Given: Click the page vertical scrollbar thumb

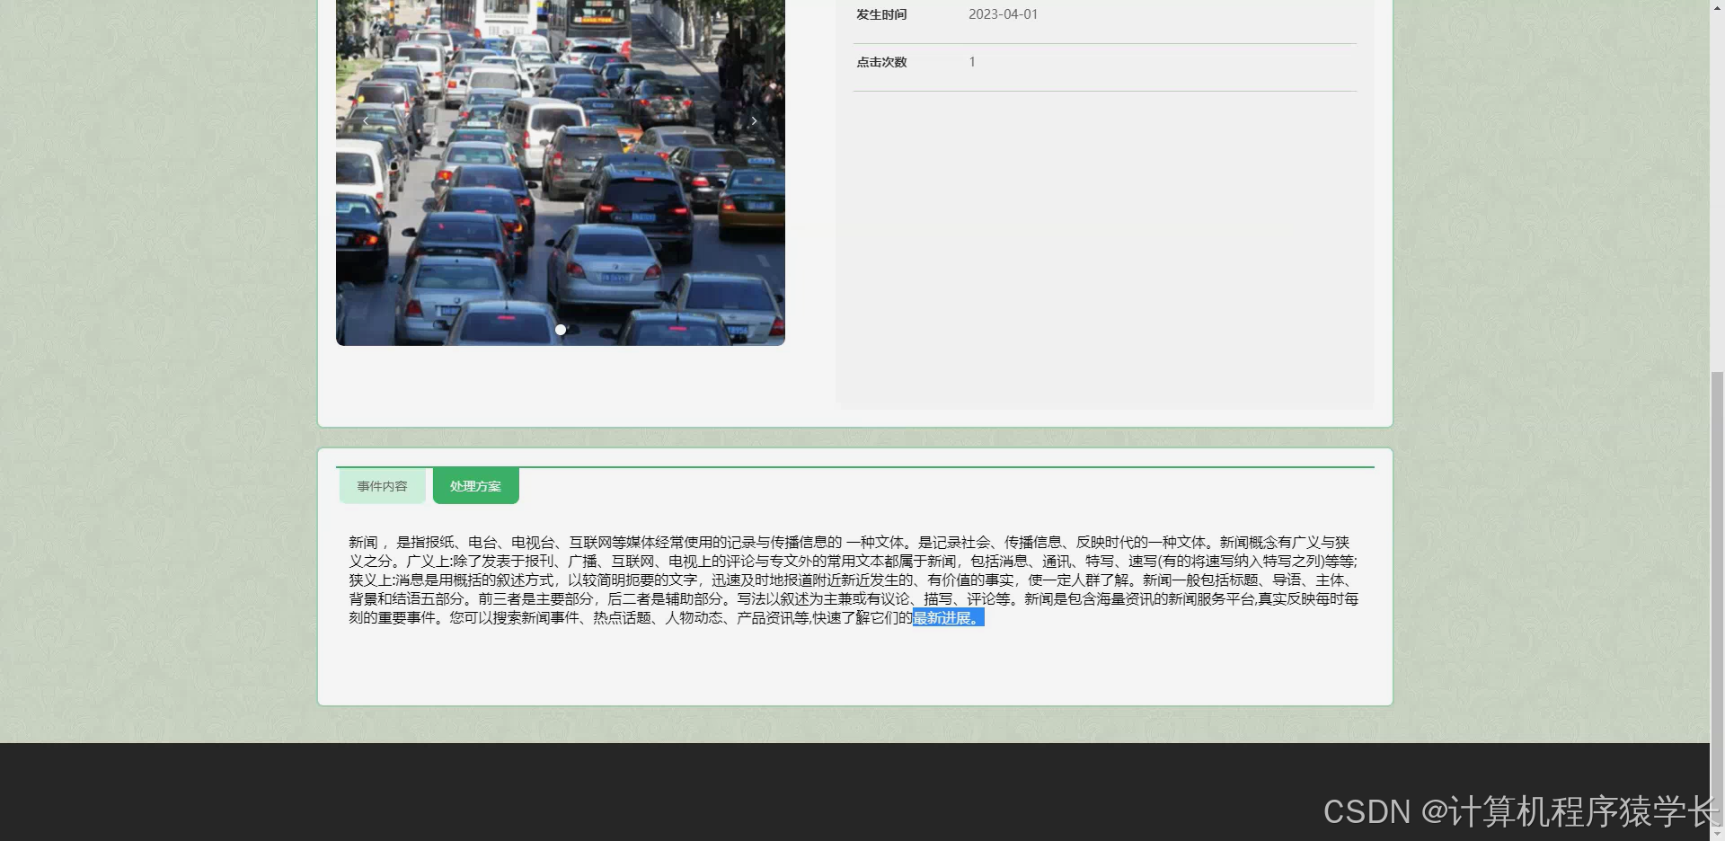Looking at the screenshot, I should (1717, 598).
